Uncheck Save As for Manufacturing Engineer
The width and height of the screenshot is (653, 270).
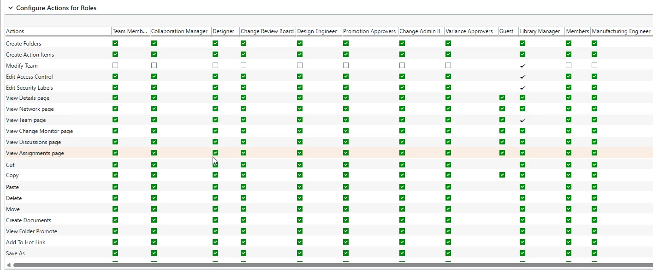594,253
